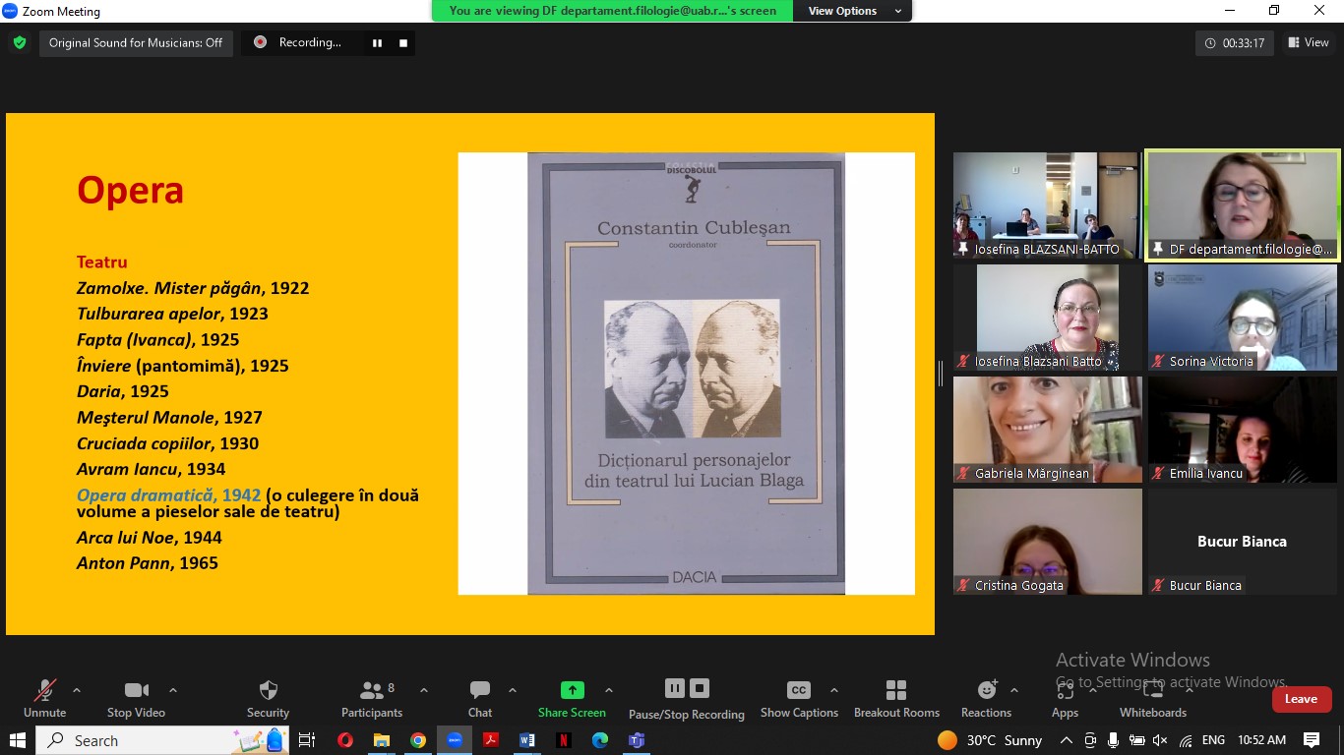Expand the arrow next to Apps
Screen dimensions: 1344x755
[x=1093, y=690]
